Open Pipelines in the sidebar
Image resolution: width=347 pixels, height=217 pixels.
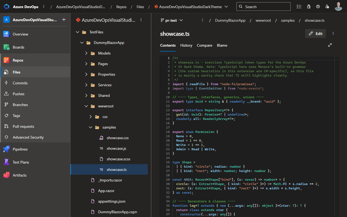35,149
